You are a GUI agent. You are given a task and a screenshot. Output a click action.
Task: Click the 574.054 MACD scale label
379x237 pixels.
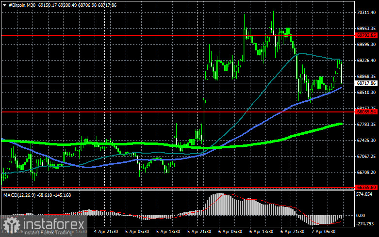tap(364, 194)
